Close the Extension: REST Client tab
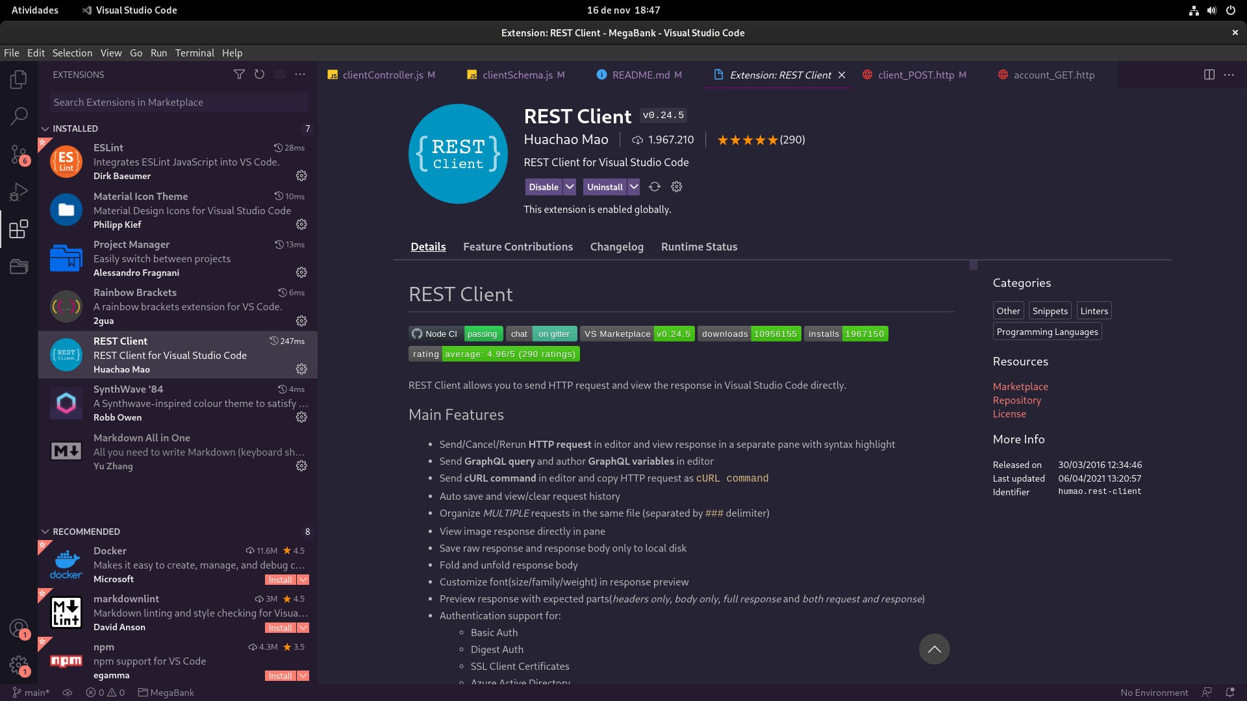This screenshot has width=1247, height=701. click(x=842, y=75)
